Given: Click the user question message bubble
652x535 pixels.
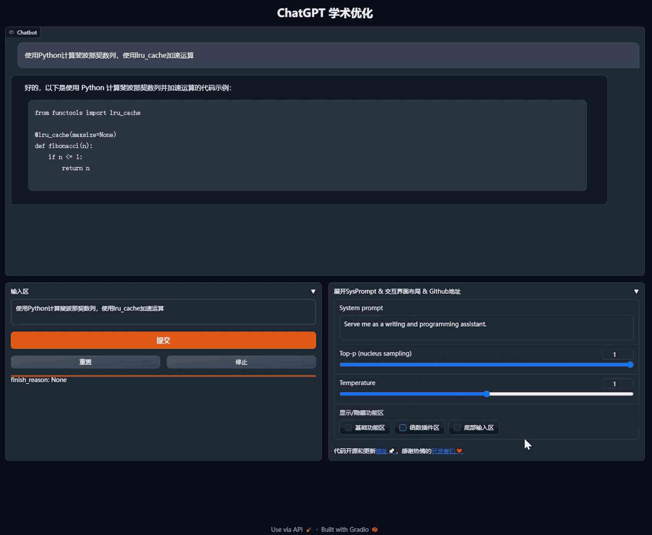Looking at the screenshot, I should 328,55.
